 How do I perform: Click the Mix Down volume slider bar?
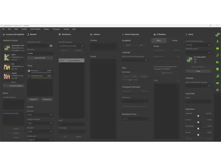[41, 73]
